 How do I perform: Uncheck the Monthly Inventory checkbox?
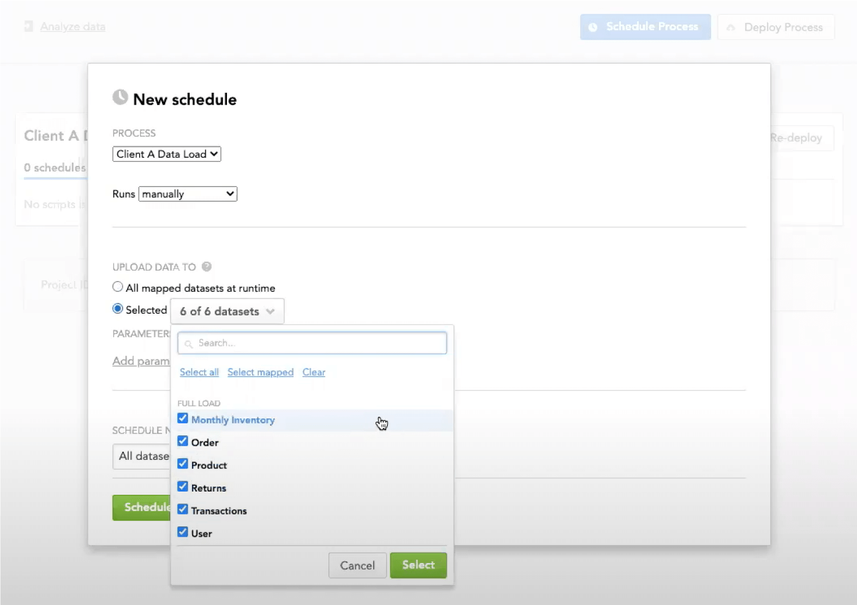[x=183, y=418]
